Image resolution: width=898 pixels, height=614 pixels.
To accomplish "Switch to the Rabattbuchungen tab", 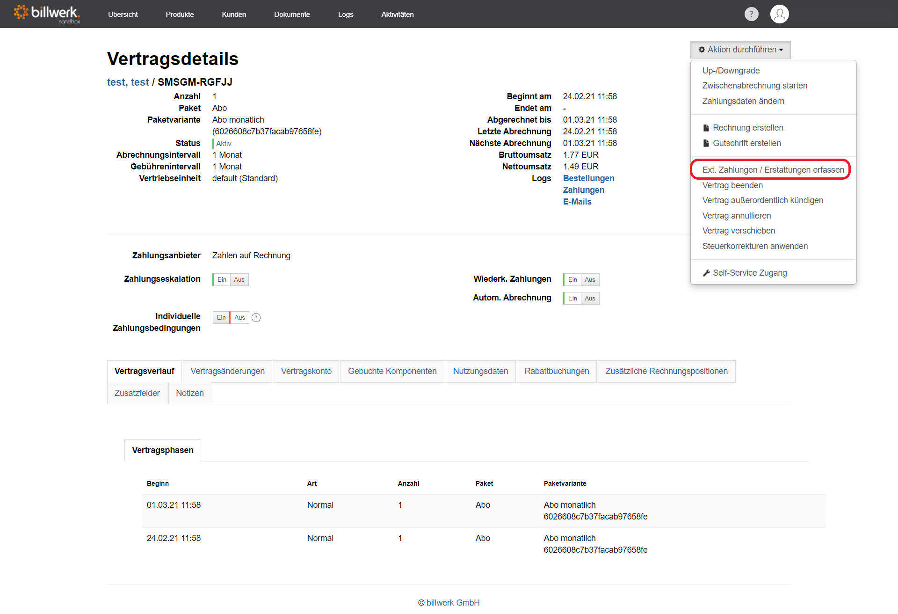I will point(557,371).
